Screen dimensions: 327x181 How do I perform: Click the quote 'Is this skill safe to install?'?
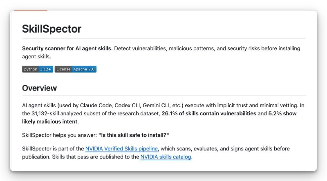[134, 135]
